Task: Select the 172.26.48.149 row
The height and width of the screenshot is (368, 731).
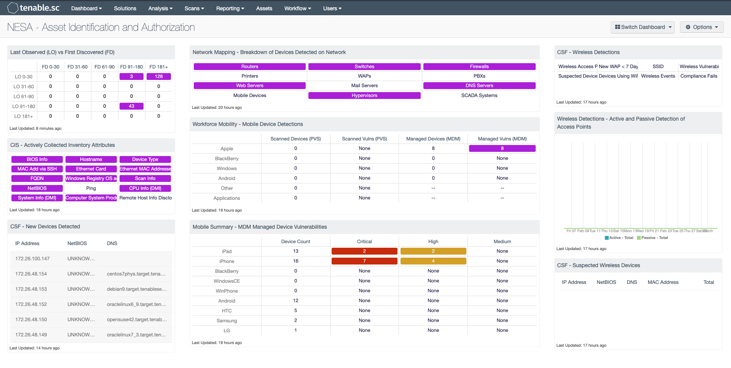Action: [x=91, y=335]
